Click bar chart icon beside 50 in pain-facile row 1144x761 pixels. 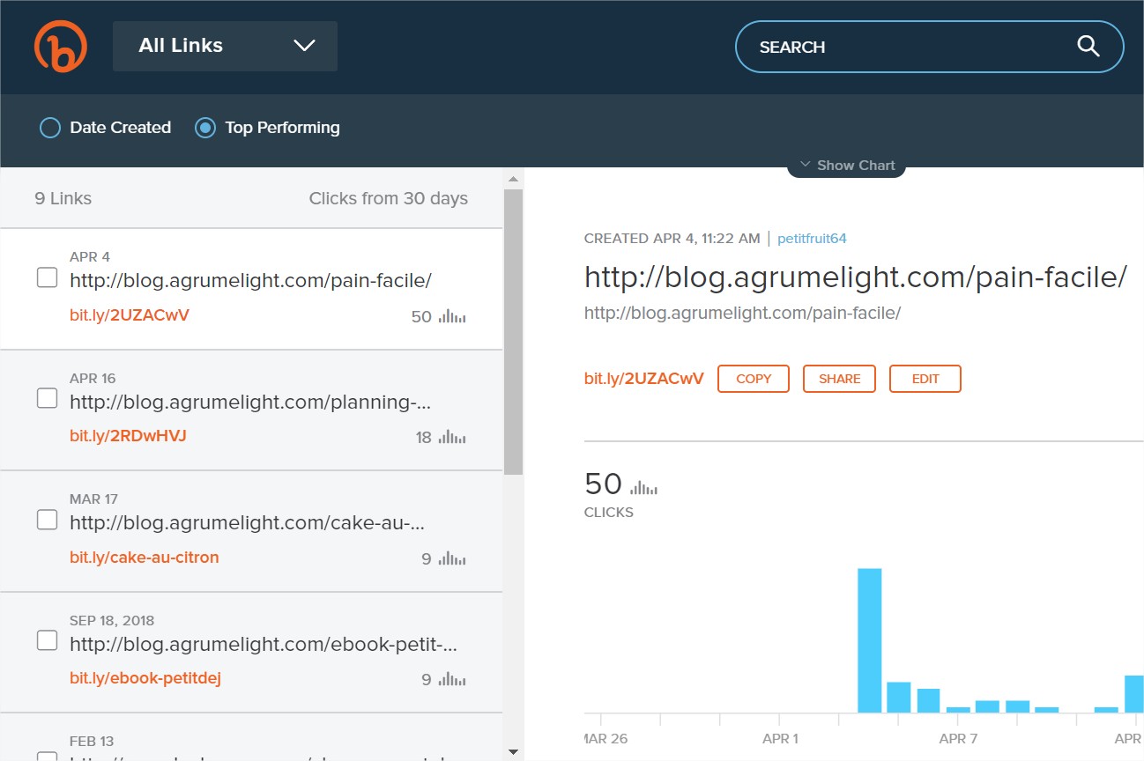pos(452,316)
